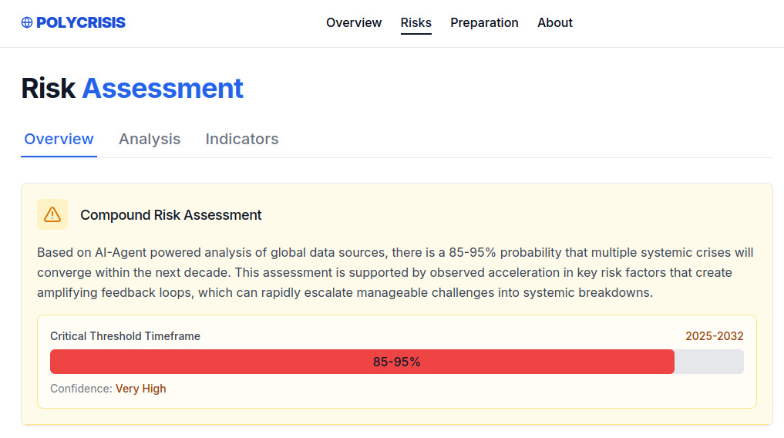Screen dimensions: 784x438
Task: Click the Very High confidence value
Action: tap(141, 389)
